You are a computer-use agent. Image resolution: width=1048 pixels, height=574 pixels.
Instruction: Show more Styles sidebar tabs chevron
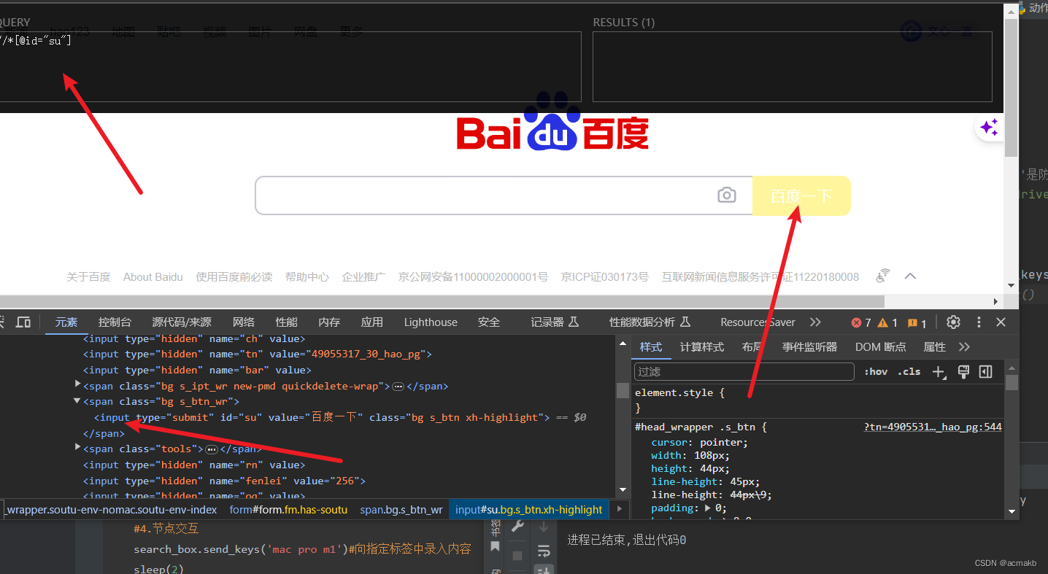tap(964, 347)
